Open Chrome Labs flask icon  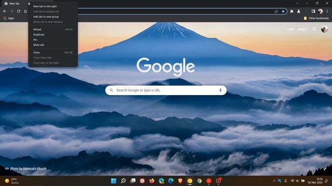pyautogui.click(x=299, y=11)
